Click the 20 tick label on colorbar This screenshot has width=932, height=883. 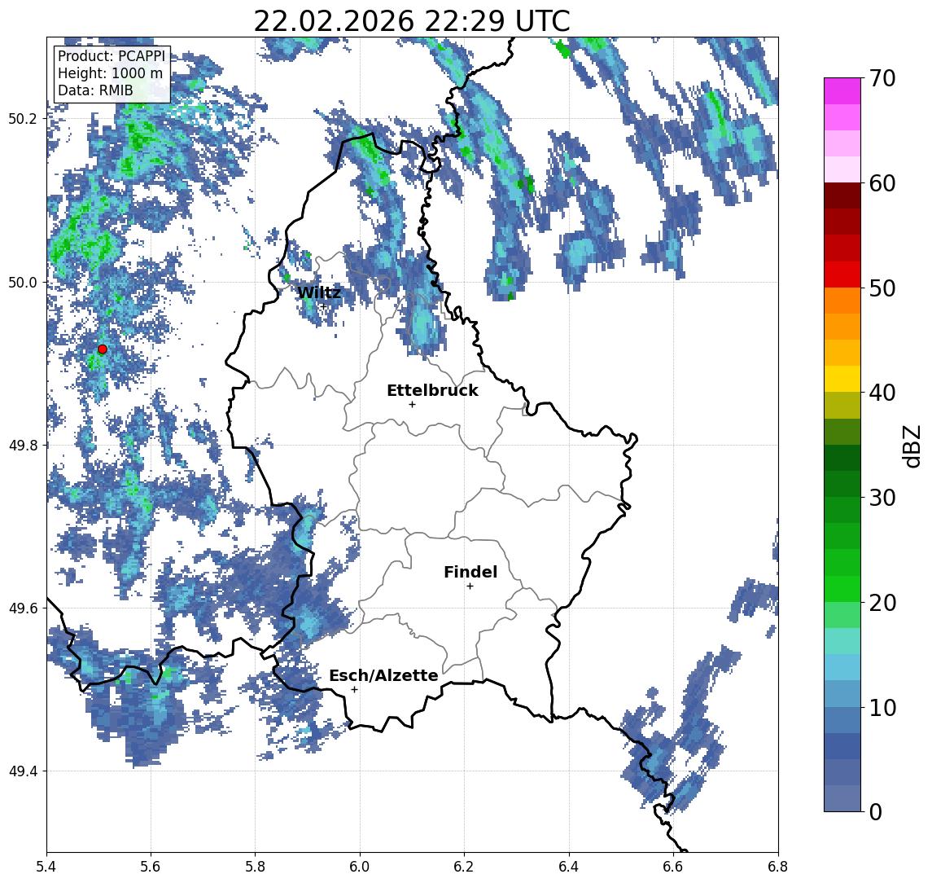point(882,602)
